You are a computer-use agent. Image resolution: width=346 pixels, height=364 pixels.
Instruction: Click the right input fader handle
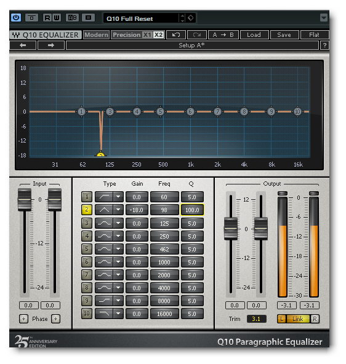click(55, 200)
